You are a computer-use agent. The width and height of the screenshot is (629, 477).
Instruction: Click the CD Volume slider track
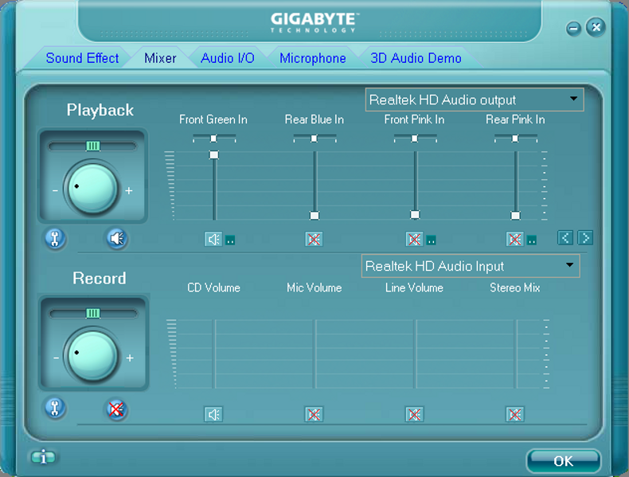(x=214, y=354)
